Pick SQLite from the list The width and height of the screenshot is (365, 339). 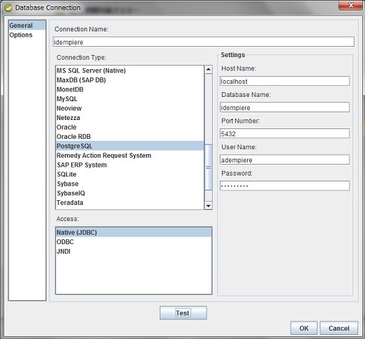click(130, 174)
